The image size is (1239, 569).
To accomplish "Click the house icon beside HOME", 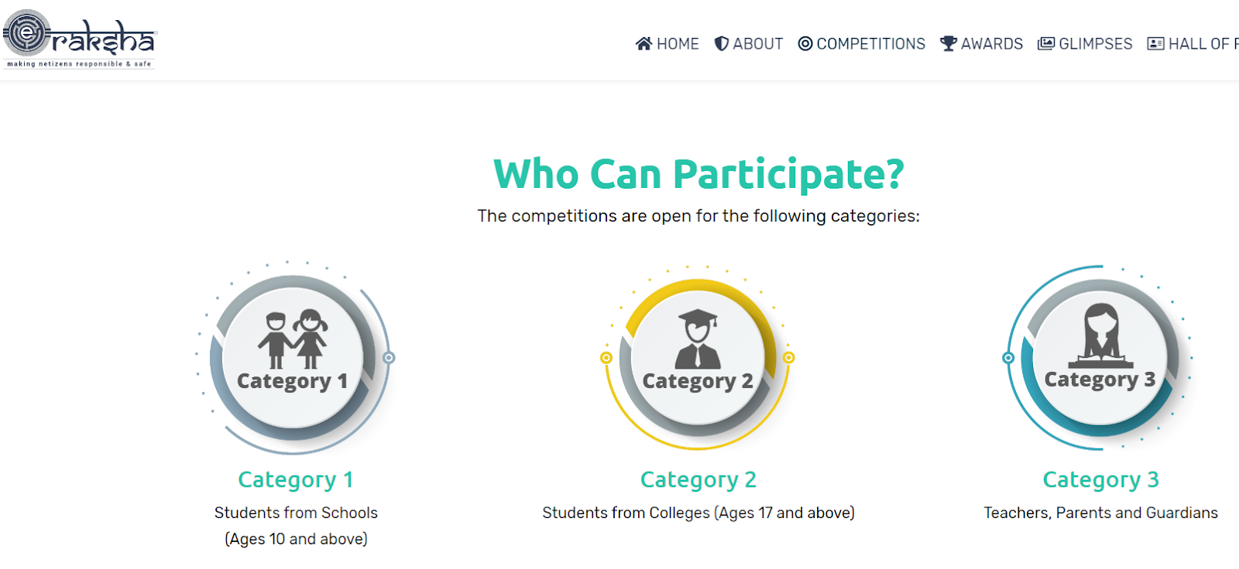I will (x=644, y=44).
